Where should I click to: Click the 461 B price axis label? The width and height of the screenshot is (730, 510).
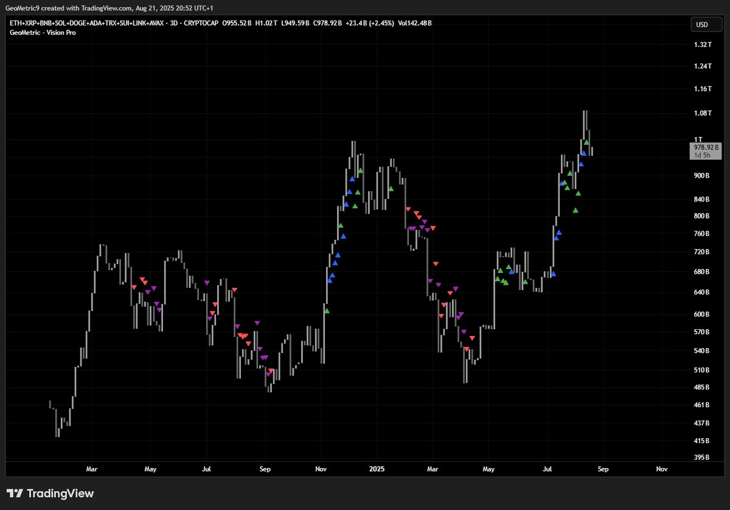(702, 405)
